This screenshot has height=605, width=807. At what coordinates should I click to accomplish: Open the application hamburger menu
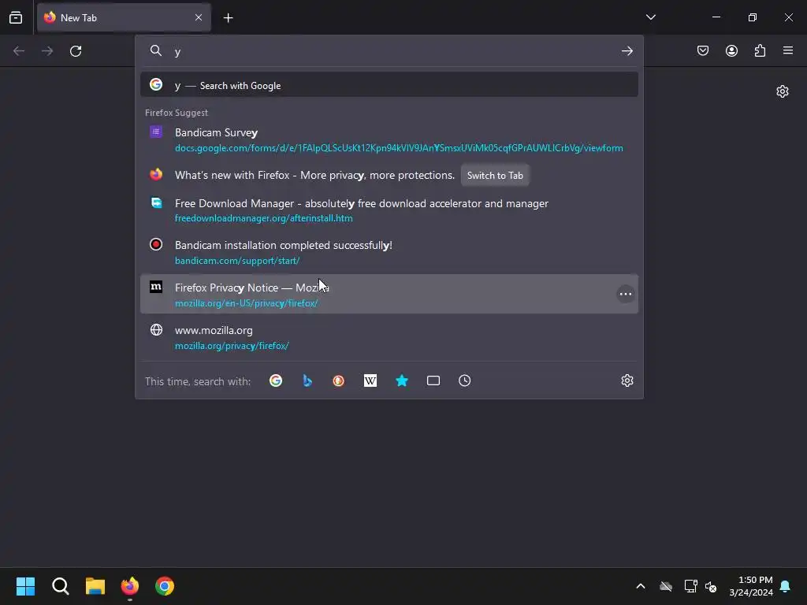tap(788, 50)
